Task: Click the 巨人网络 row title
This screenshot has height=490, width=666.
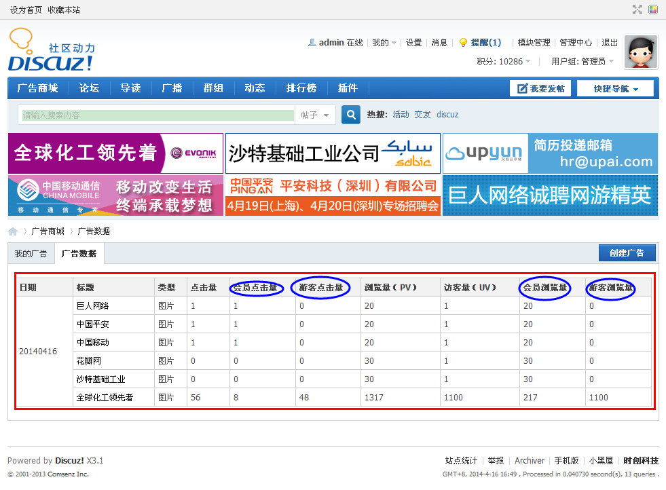Action: point(92,305)
